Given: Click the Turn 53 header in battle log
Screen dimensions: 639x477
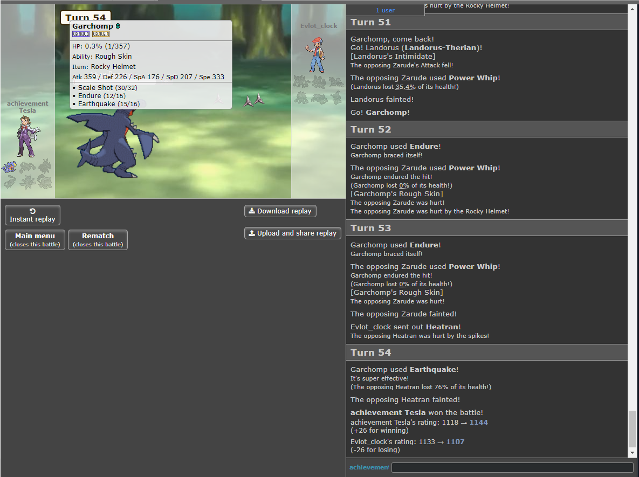Looking at the screenshot, I should tap(486, 227).
